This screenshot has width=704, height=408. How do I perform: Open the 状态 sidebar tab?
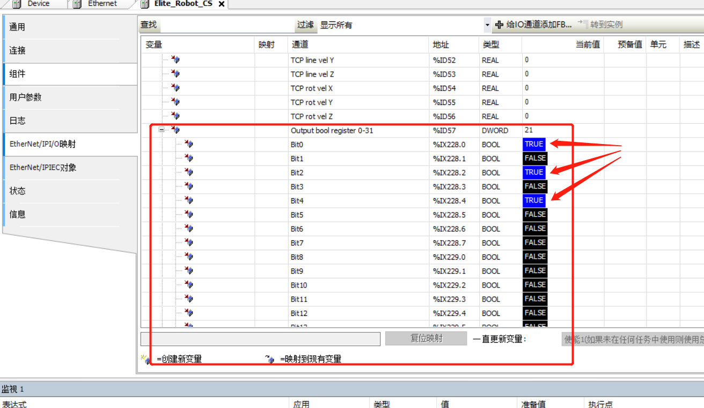[x=17, y=191]
